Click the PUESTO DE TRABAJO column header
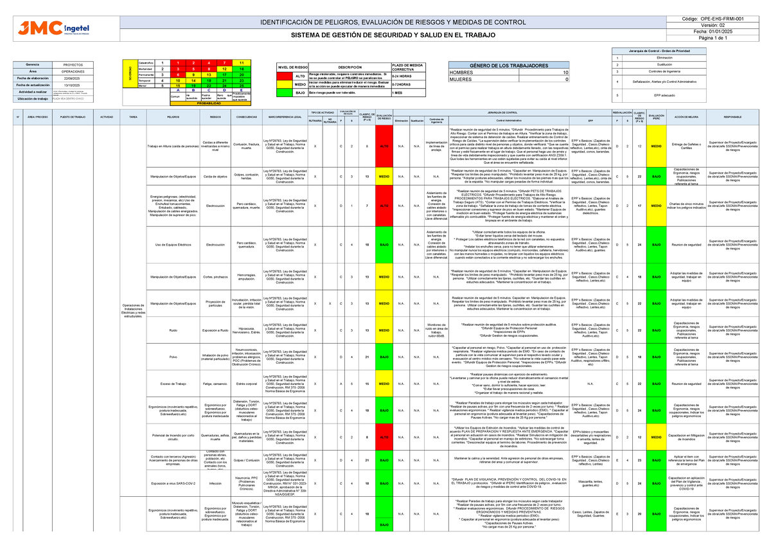 click(x=73, y=117)
